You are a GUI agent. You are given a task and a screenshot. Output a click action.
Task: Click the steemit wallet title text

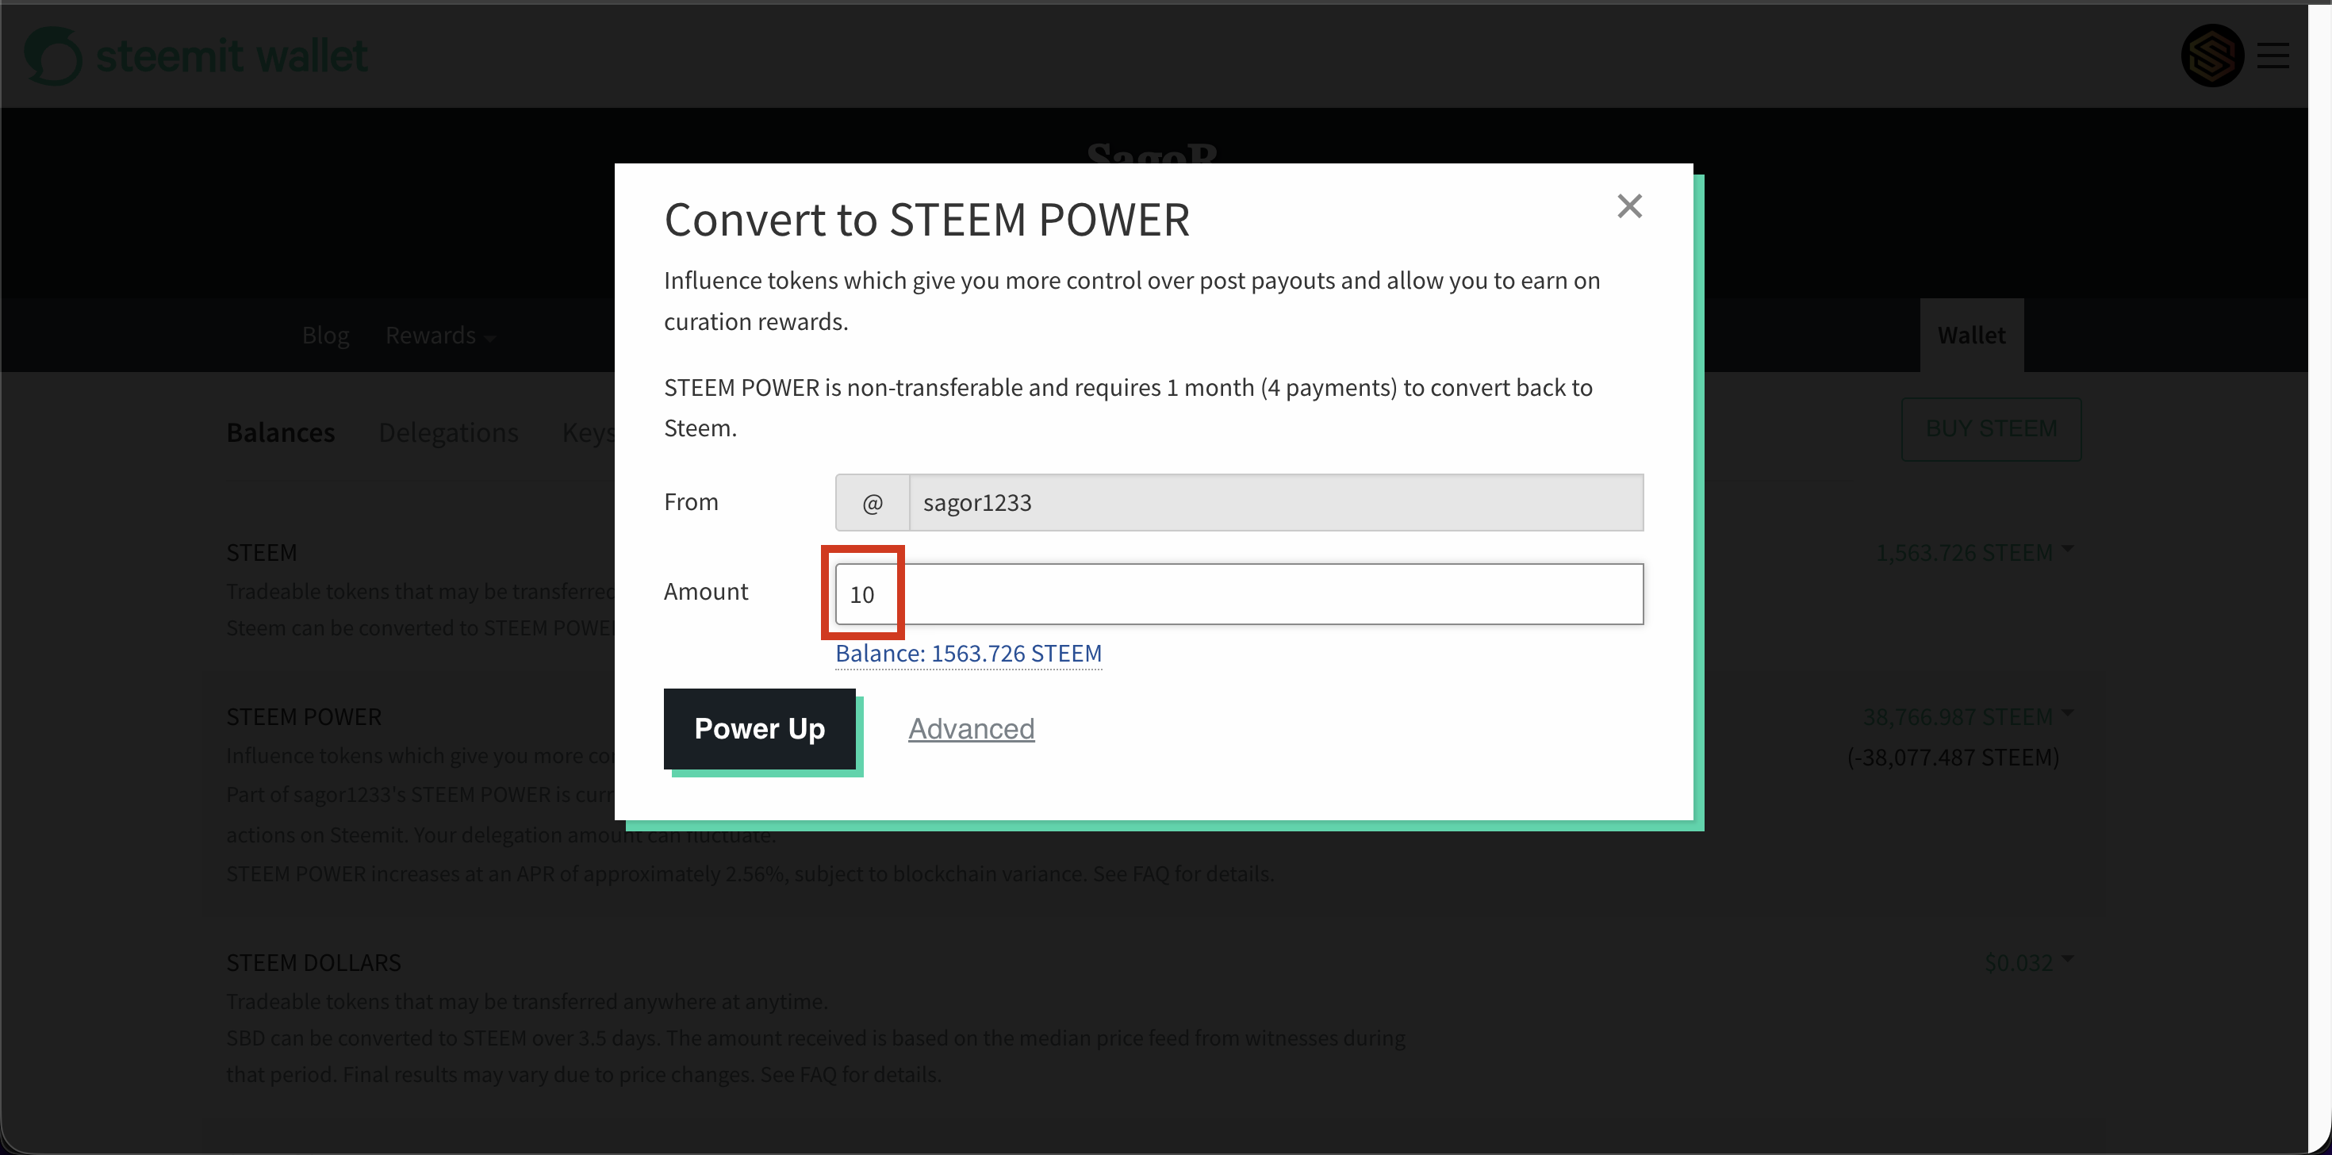(232, 56)
